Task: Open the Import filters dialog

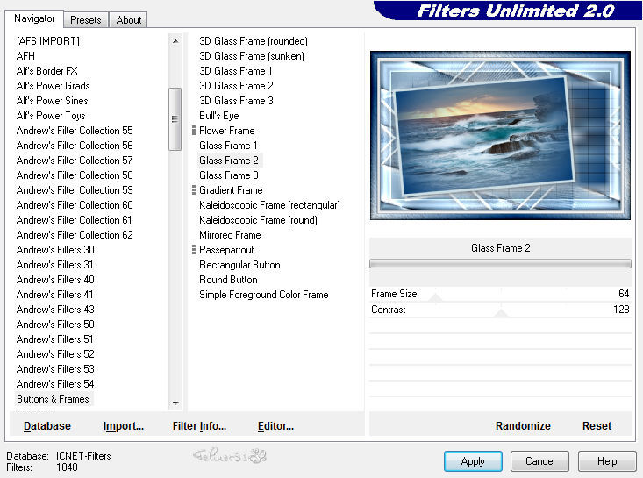Action: tap(123, 425)
